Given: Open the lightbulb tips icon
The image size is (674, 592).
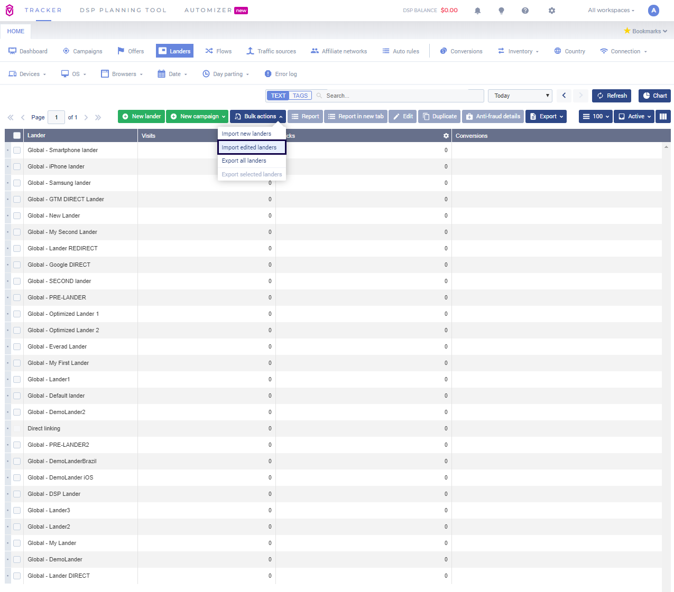Looking at the screenshot, I should pos(501,11).
